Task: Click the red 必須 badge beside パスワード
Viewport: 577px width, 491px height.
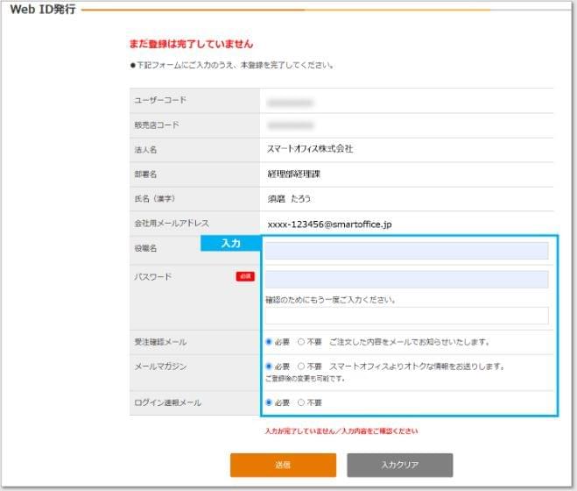Action: [x=245, y=276]
